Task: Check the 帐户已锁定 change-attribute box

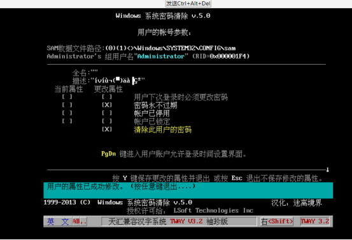Action: [x=107, y=121]
